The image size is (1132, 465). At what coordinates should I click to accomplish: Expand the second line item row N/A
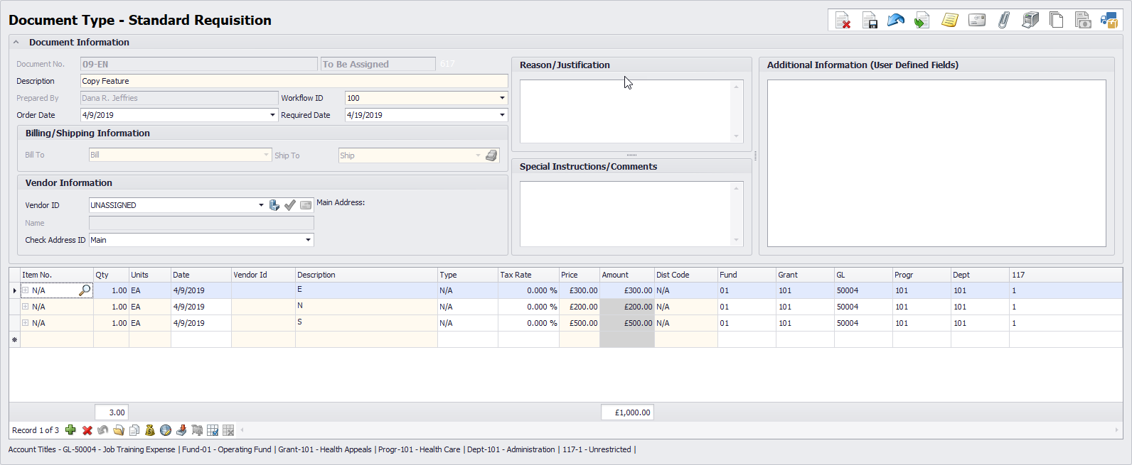[x=25, y=307]
